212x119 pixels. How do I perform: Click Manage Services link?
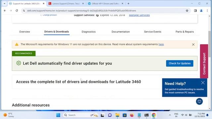coord(139,15)
